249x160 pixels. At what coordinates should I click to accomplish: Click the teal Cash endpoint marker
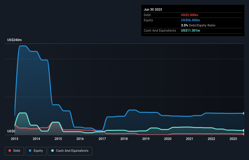tap(244, 130)
